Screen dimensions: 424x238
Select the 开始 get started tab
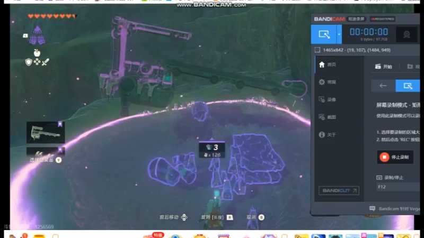pyautogui.click(x=384, y=67)
